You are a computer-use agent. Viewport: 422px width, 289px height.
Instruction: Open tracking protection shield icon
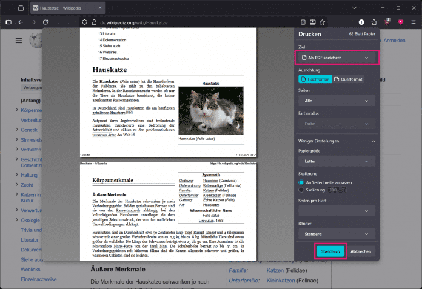84,22
